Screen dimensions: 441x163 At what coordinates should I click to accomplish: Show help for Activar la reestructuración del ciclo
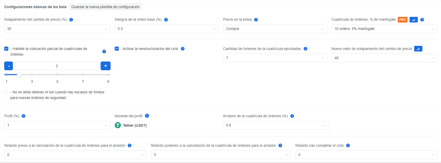[x=183, y=49]
